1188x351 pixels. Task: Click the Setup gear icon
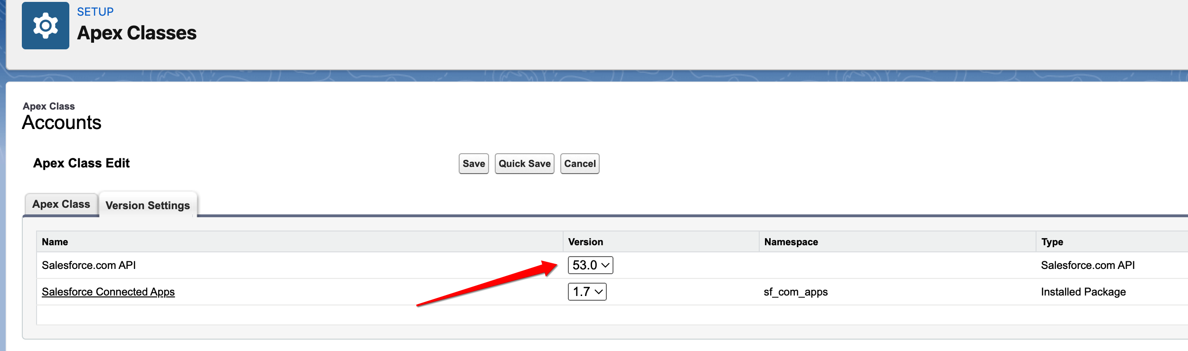46,26
